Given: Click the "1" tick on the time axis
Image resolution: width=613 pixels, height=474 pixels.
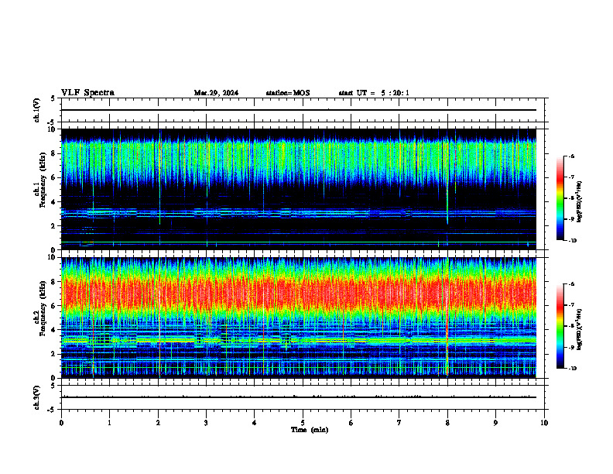Looking at the screenshot, I should click(x=109, y=423).
